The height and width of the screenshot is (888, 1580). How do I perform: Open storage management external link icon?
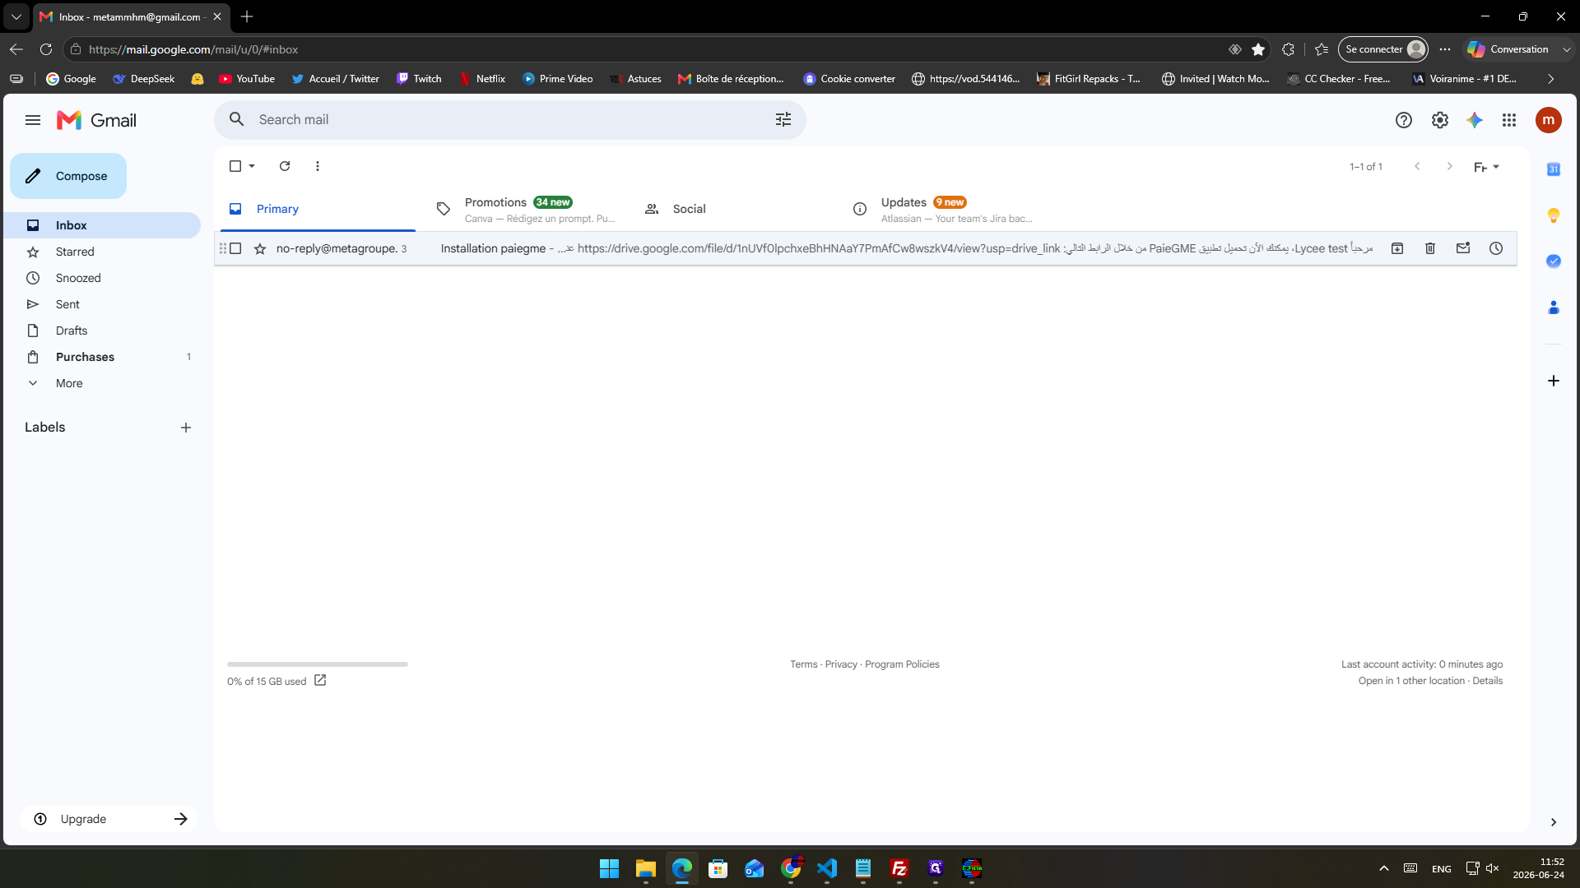coord(320,680)
